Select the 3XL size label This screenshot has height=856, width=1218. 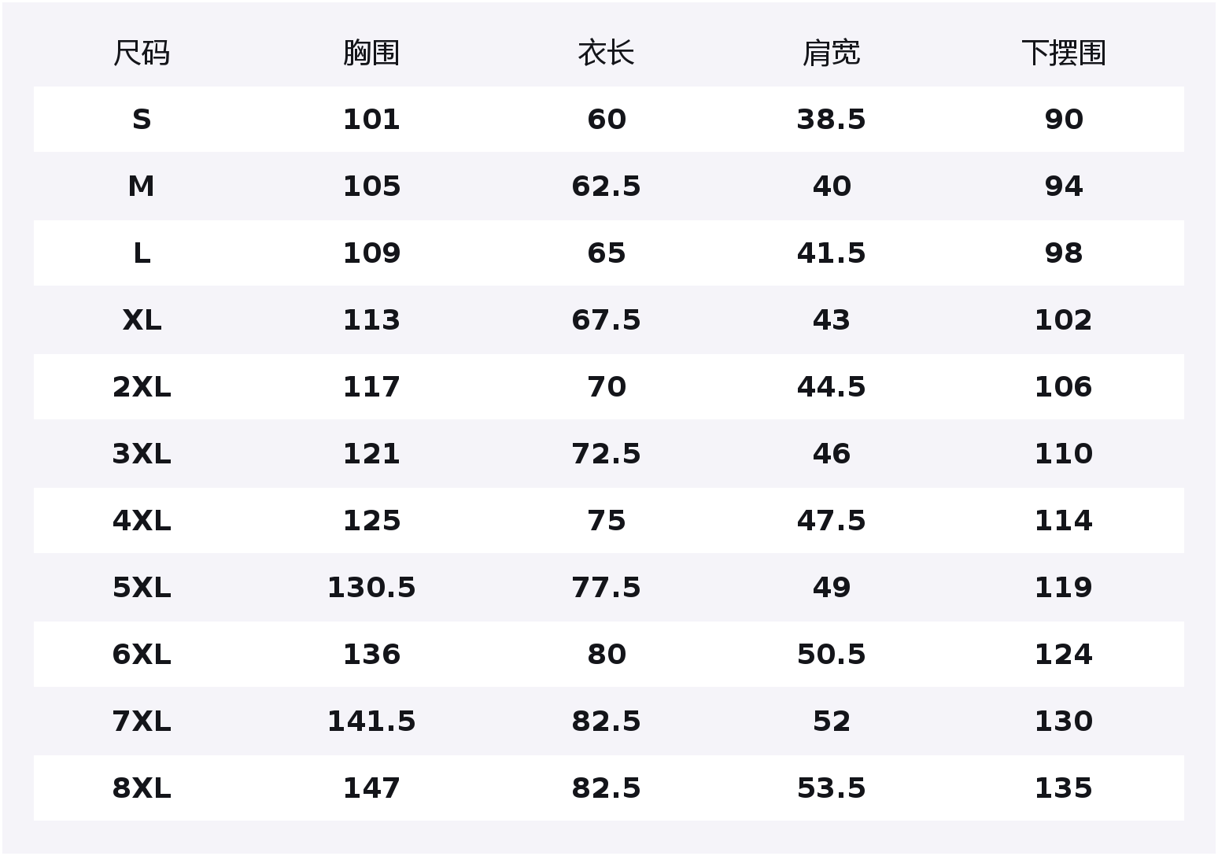(142, 454)
